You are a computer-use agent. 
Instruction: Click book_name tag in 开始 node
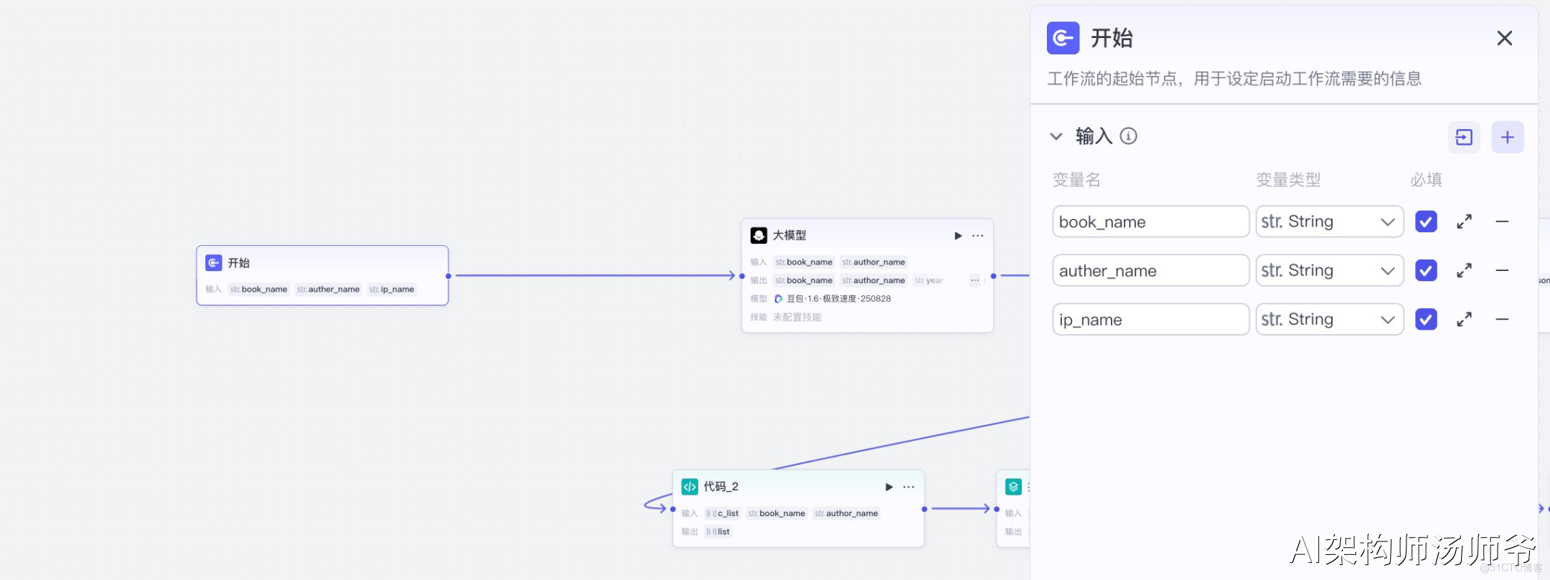[259, 289]
